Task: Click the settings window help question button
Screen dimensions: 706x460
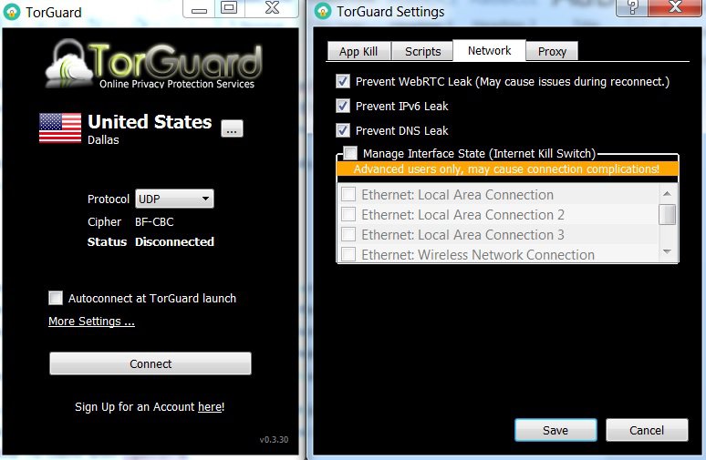Action: [x=632, y=7]
